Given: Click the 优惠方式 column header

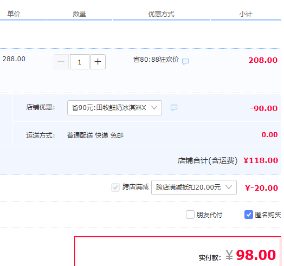Looking at the screenshot, I should [161, 14].
